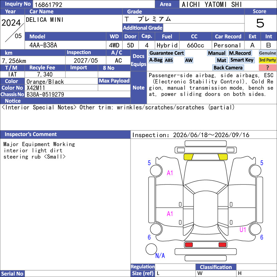The height and width of the screenshot is (277, 277).
Task: Click the red question mark badge
Action: pyautogui.click(x=267, y=68)
